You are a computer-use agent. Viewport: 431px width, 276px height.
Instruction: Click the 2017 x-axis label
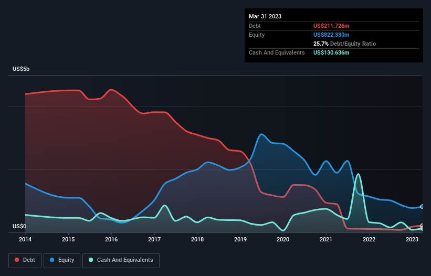[x=154, y=239]
